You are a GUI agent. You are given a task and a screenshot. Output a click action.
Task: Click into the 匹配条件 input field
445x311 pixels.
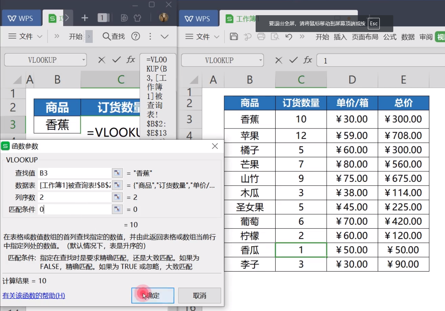(75, 209)
